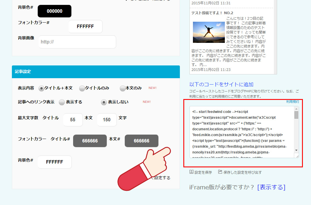Select the タイトルのみ radio option
The image size is (311, 205).
[82, 88]
